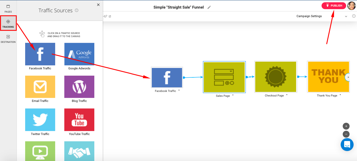
Task: Click Facebook Traffic node connector dot
Action: [184, 77]
